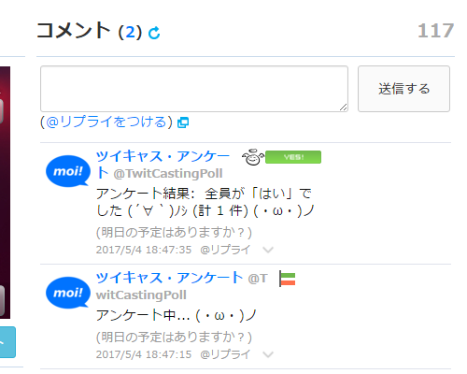467x374 pixels.
Task: Click the timestamp 2017/5/4 18:47:35
Action: (144, 250)
